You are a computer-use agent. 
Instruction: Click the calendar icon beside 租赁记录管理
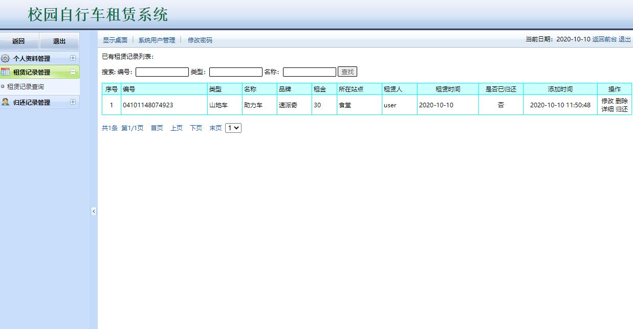pyautogui.click(x=5, y=71)
